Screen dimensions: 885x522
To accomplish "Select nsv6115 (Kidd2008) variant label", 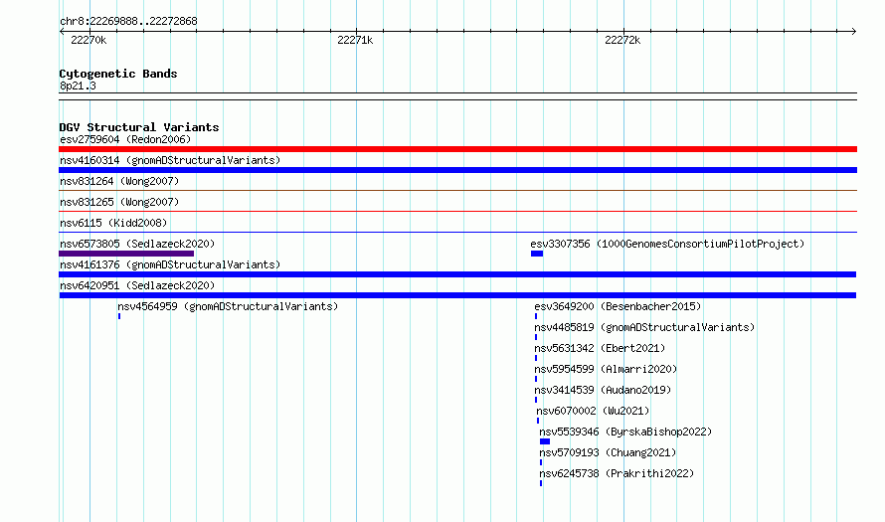I will pyautogui.click(x=113, y=223).
